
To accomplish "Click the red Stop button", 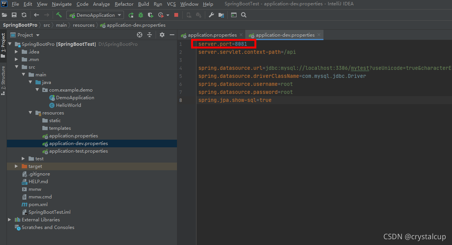I will (x=176, y=15).
